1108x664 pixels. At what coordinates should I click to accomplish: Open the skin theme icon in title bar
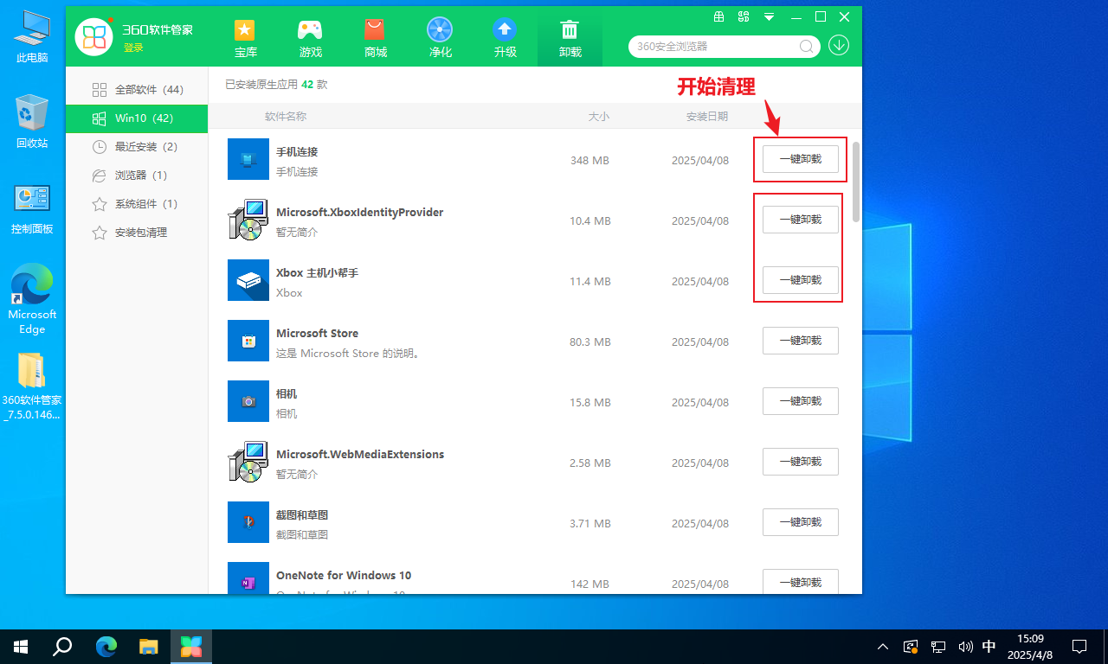744,16
